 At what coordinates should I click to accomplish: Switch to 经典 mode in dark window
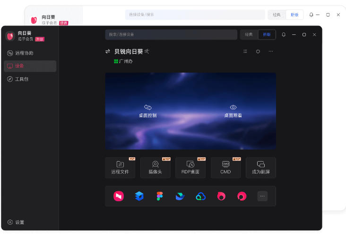249,34
